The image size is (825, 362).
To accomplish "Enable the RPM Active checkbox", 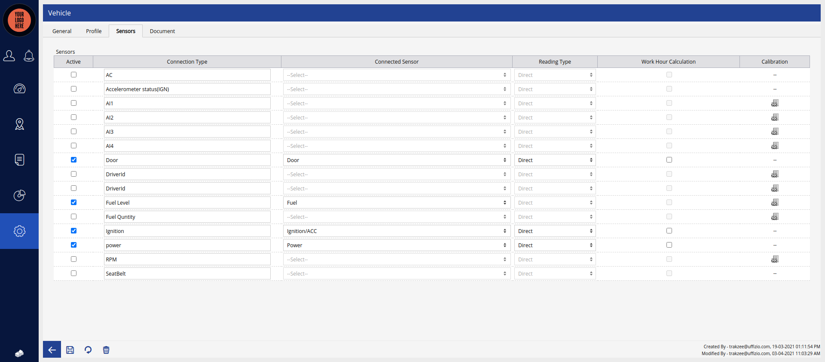I will (x=73, y=259).
